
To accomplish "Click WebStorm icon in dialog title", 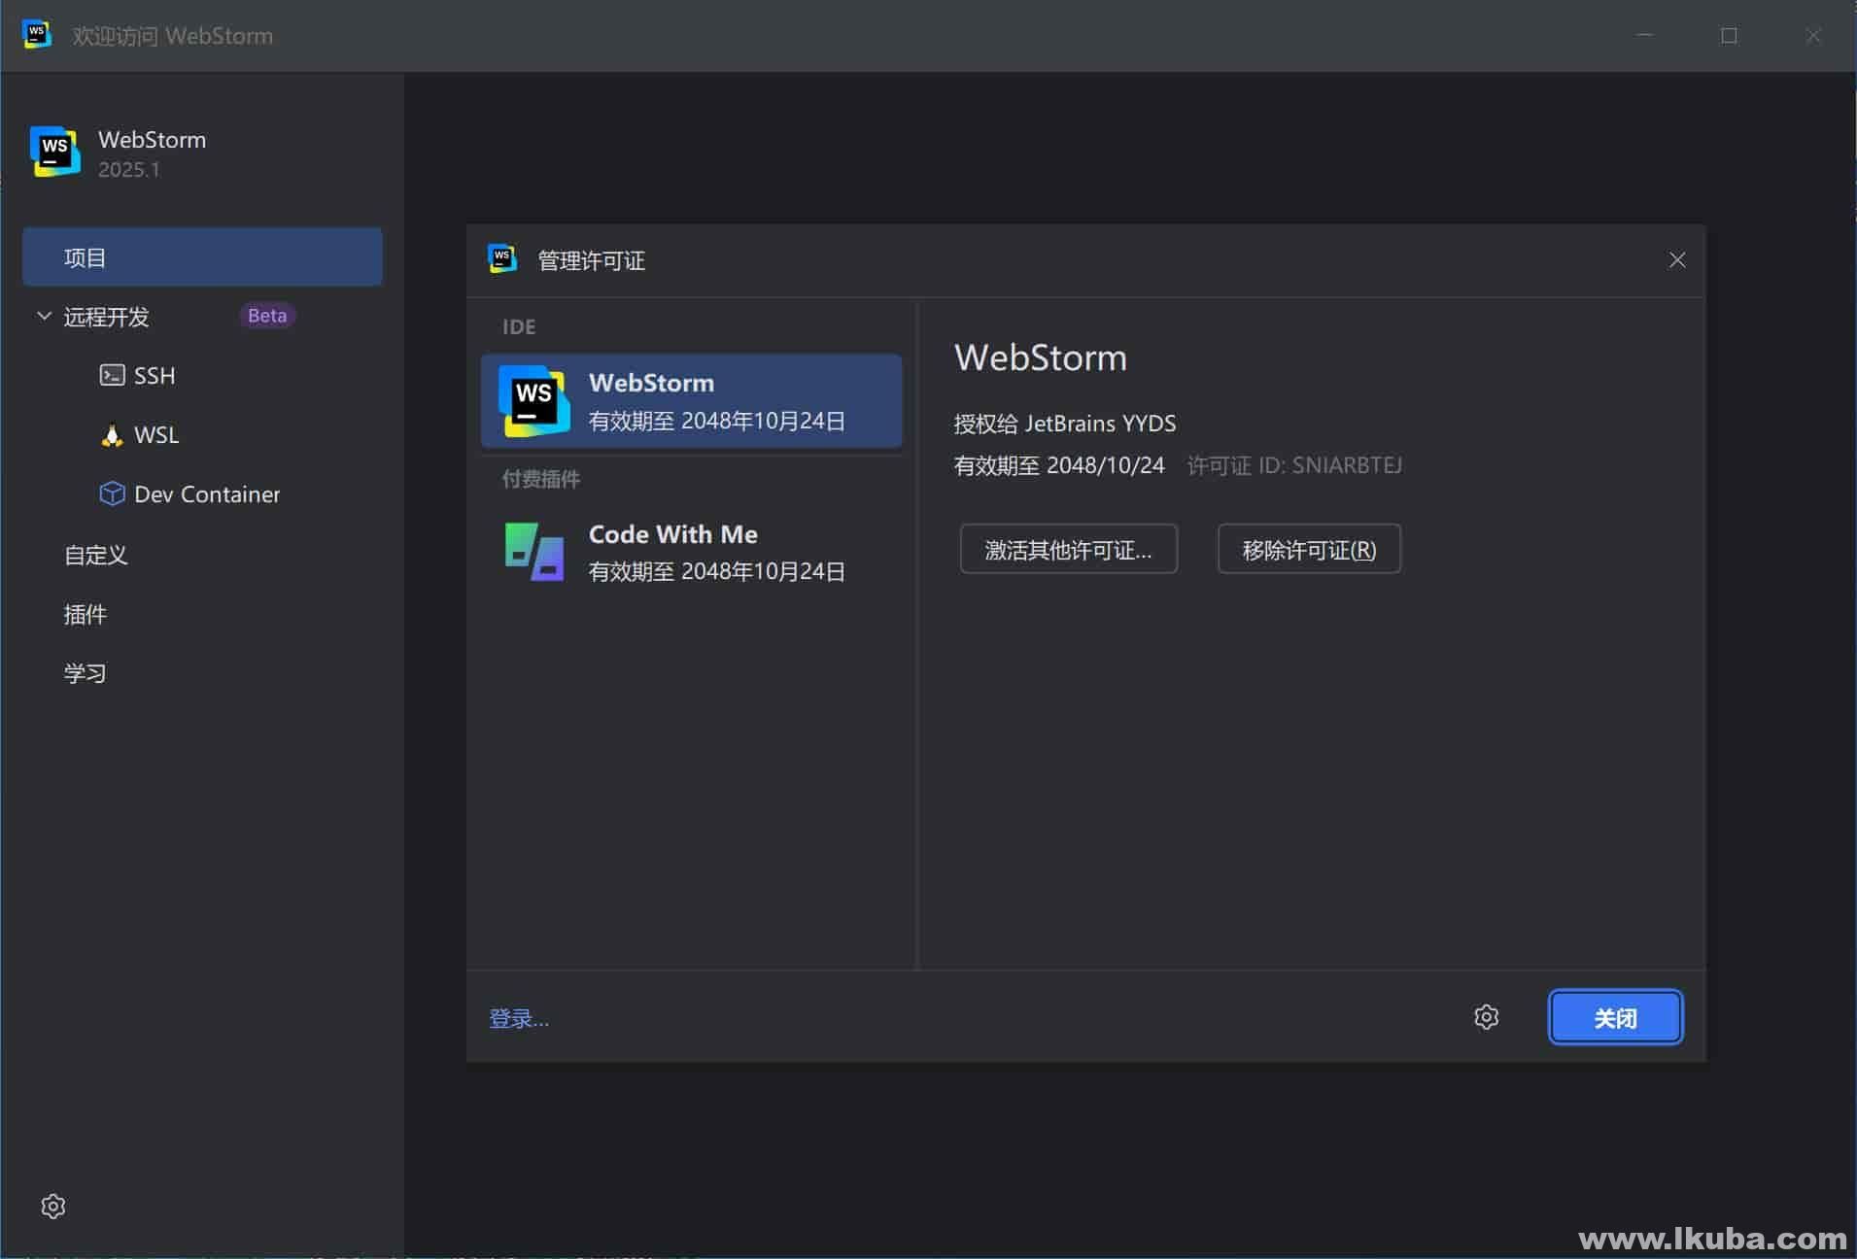I will (x=502, y=259).
